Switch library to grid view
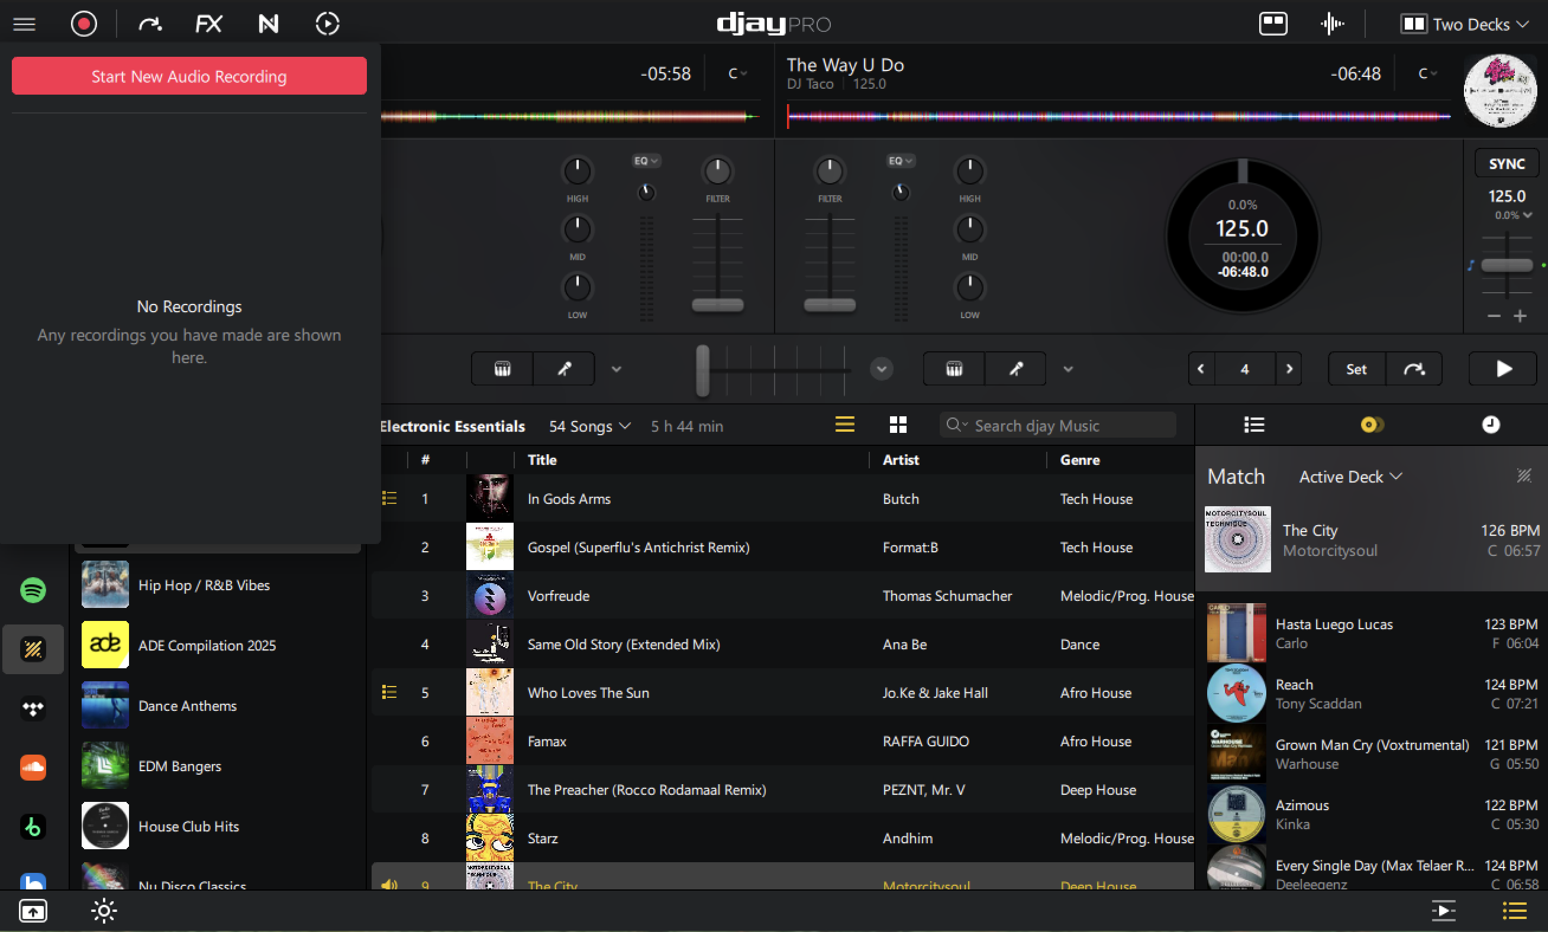The width and height of the screenshot is (1548, 932). point(898,425)
